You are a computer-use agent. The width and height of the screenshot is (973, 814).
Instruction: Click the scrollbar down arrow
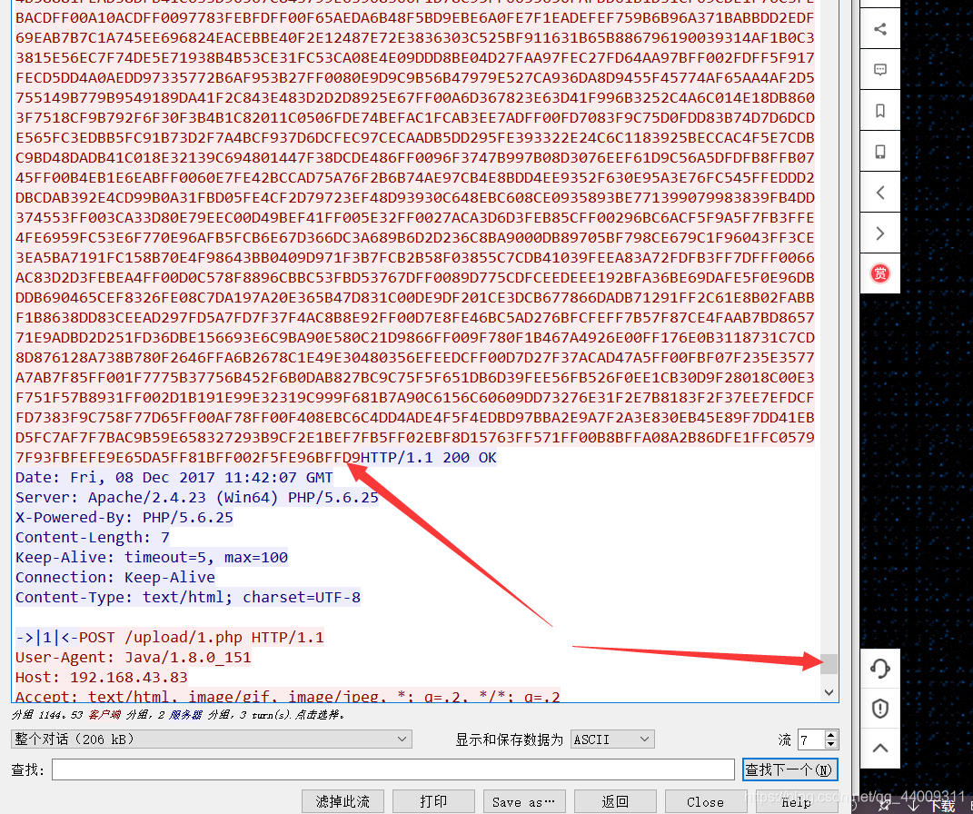point(829,692)
